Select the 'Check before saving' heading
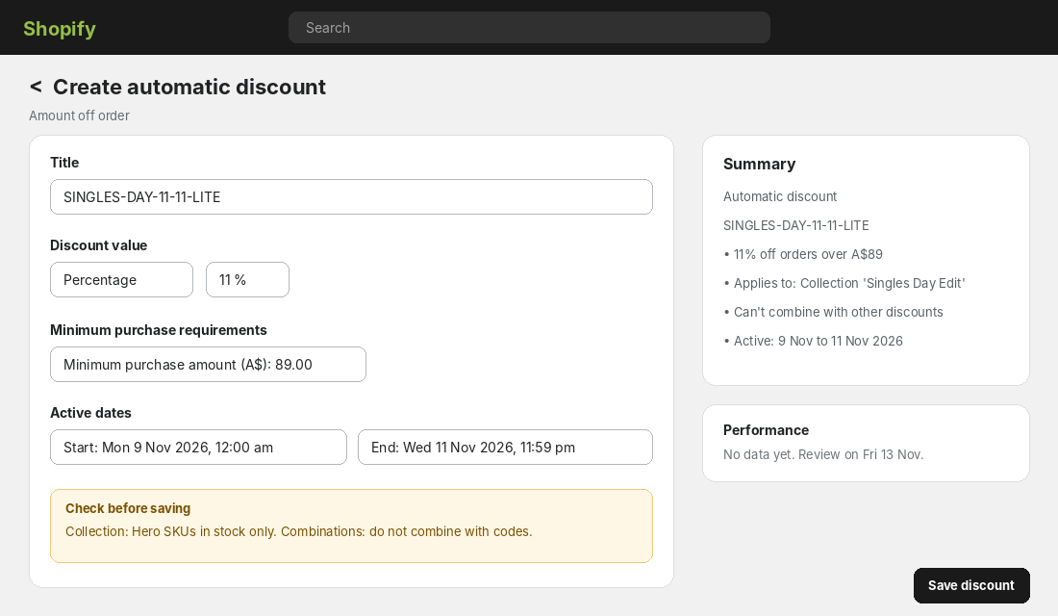Screen dimensions: 1058x616 point(128,508)
